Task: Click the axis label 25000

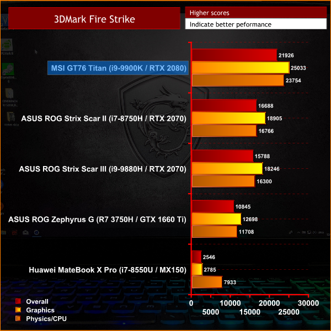Action: (x=289, y=312)
